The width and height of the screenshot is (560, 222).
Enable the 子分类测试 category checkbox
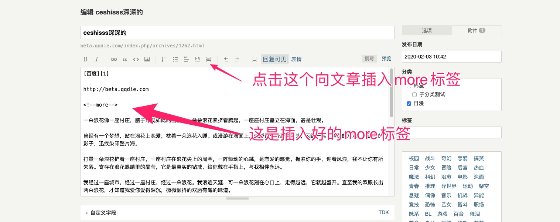[414, 94]
